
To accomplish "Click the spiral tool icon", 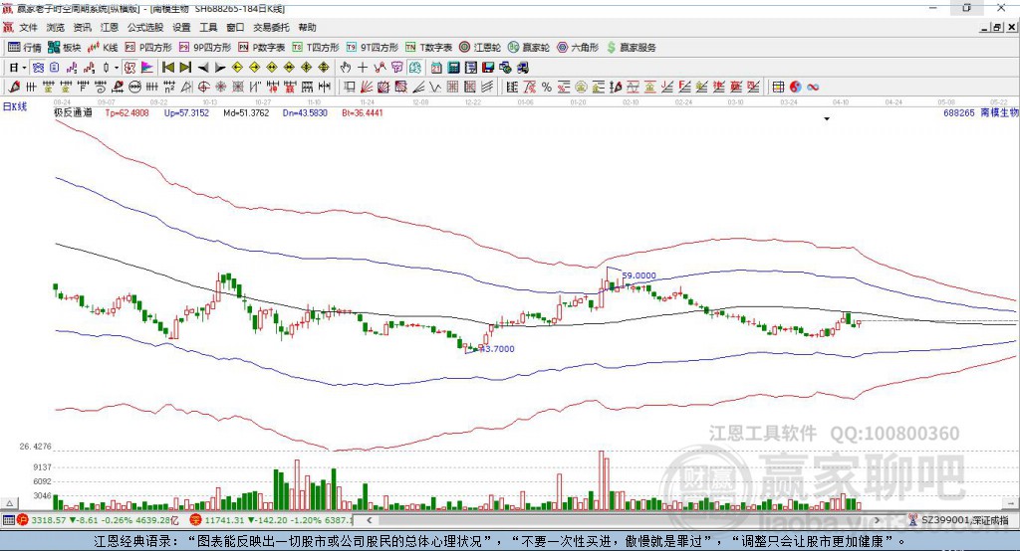I will [x=101, y=88].
